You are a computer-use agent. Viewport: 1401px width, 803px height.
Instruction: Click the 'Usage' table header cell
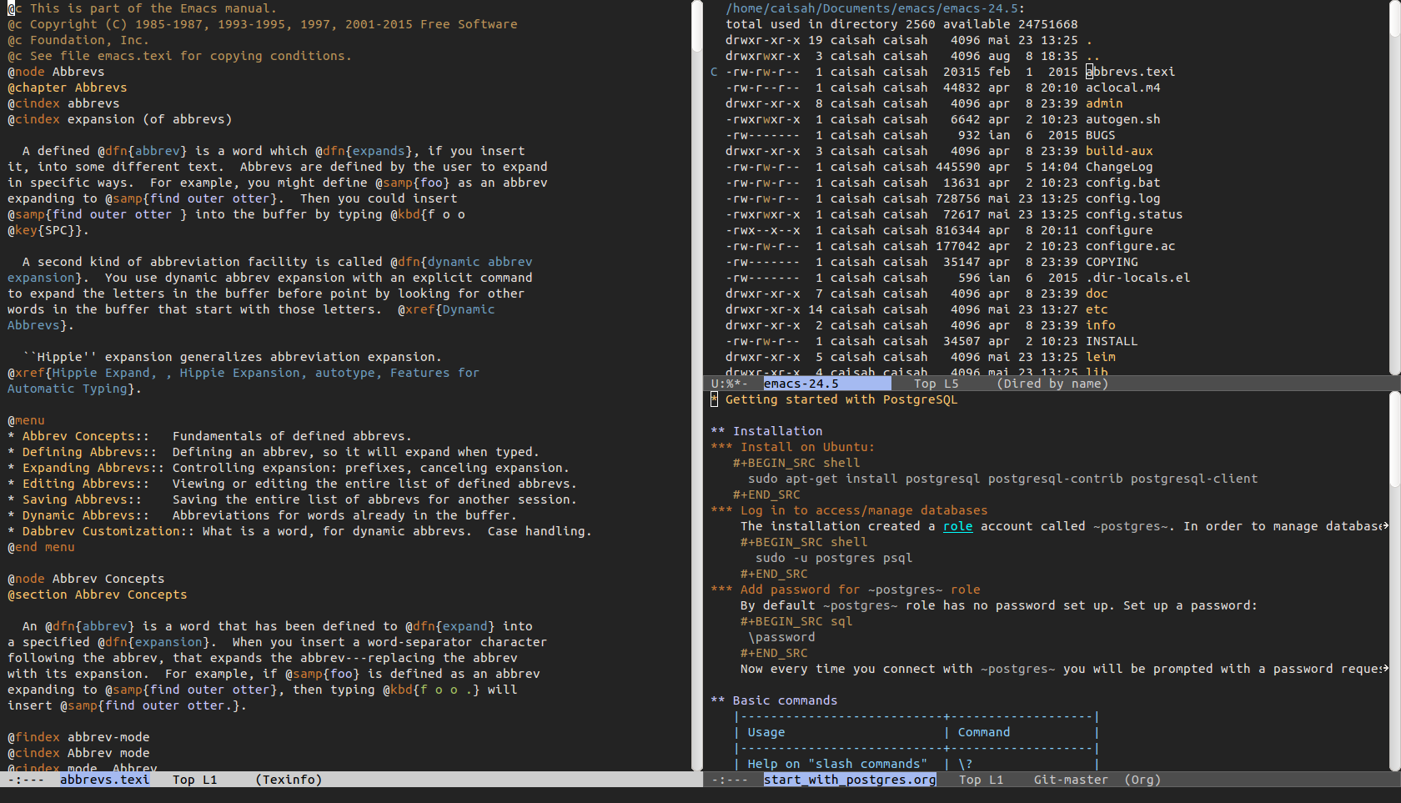[x=766, y=732]
